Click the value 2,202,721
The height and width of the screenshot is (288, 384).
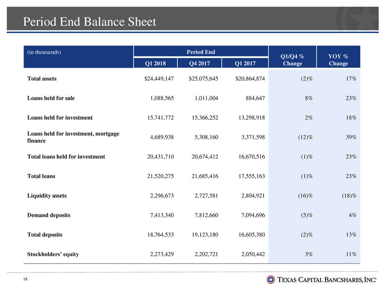click(x=206, y=254)
